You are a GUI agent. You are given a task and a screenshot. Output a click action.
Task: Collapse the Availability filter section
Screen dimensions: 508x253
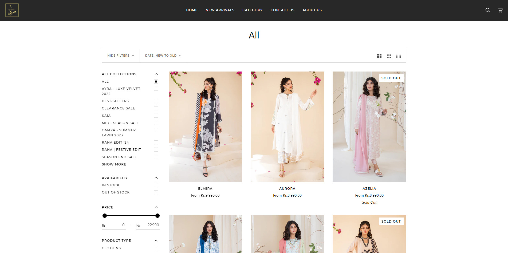(x=156, y=178)
